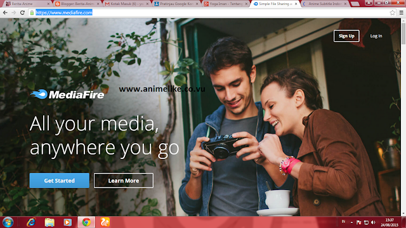This screenshot has height=228, width=406.
Task: Open a new tab button
Action: [x=355, y=4]
